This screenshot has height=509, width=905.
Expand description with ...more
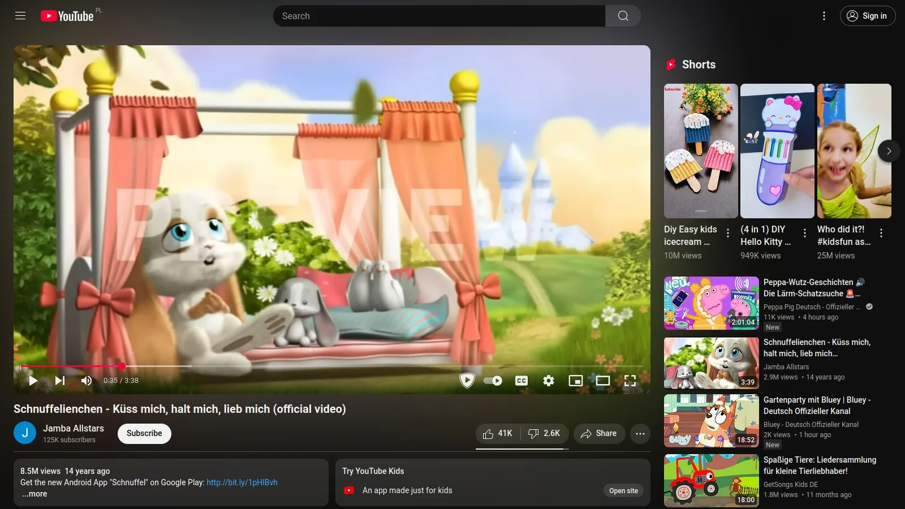point(35,494)
